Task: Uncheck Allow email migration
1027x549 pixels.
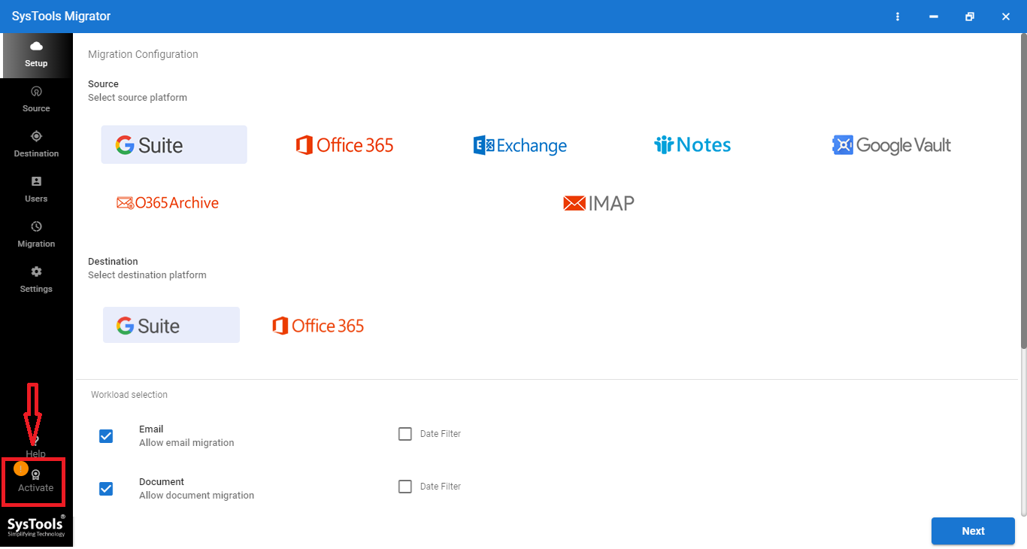Action: pos(106,435)
